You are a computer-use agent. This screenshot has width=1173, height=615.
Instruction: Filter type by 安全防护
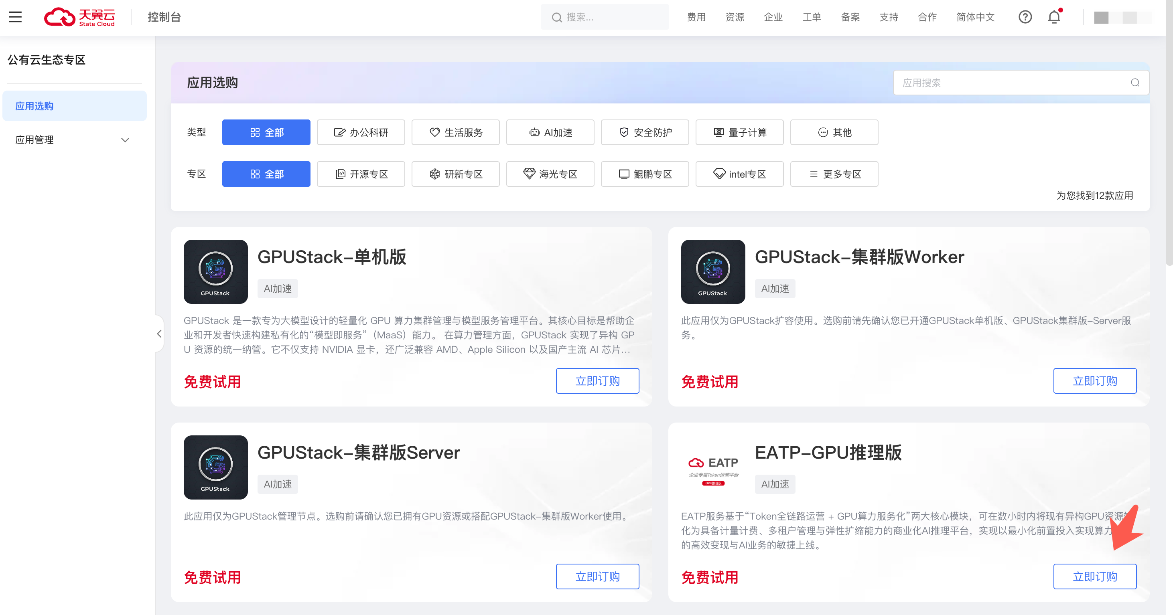click(645, 132)
